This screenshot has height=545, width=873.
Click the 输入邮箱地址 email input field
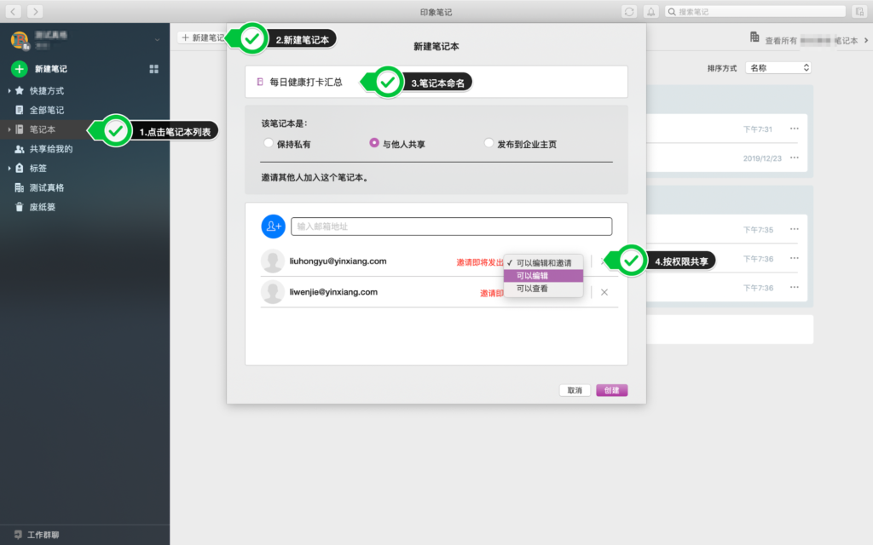pyautogui.click(x=451, y=227)
